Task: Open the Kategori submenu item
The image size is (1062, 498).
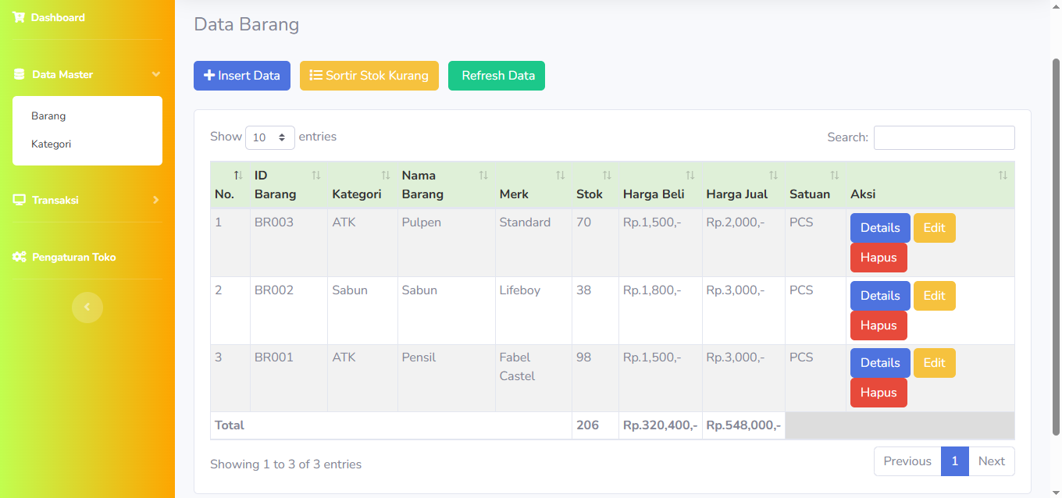Action: click(52, 144)
